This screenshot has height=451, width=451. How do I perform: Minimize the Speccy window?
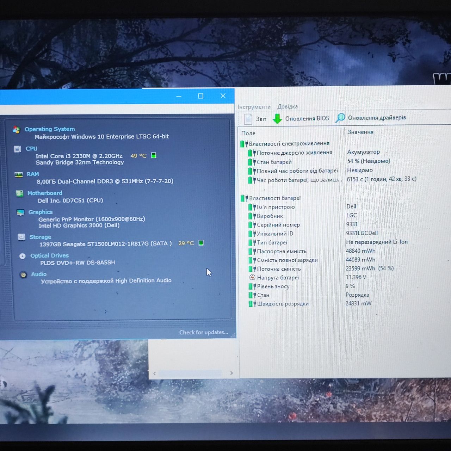pos(179,96)
